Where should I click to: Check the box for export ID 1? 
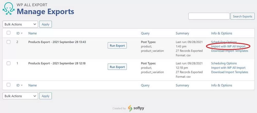(x=8, y=63)
